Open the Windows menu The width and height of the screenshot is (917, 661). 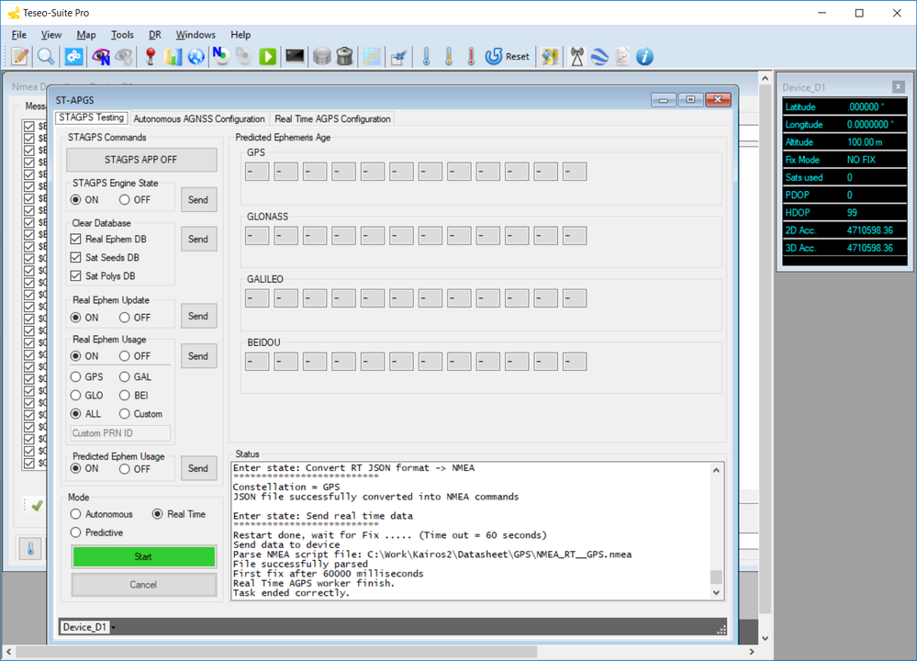pyautogui.click(x=196, y=35)
